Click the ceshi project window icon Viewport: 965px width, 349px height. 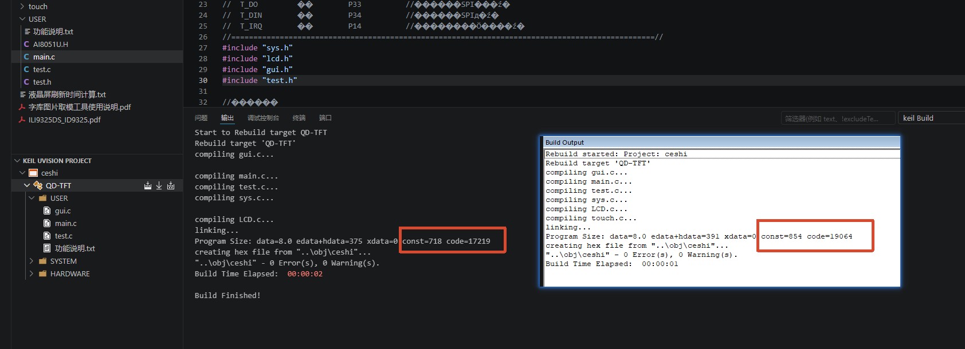pyautogui.click(x=33, y=173)
